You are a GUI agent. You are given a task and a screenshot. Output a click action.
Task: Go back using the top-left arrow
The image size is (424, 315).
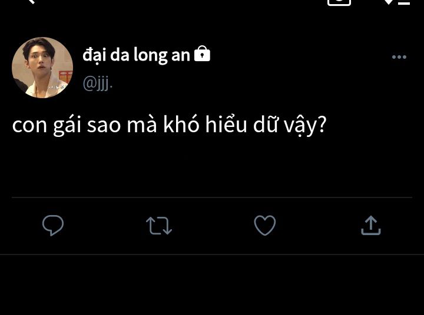[31, 2]
